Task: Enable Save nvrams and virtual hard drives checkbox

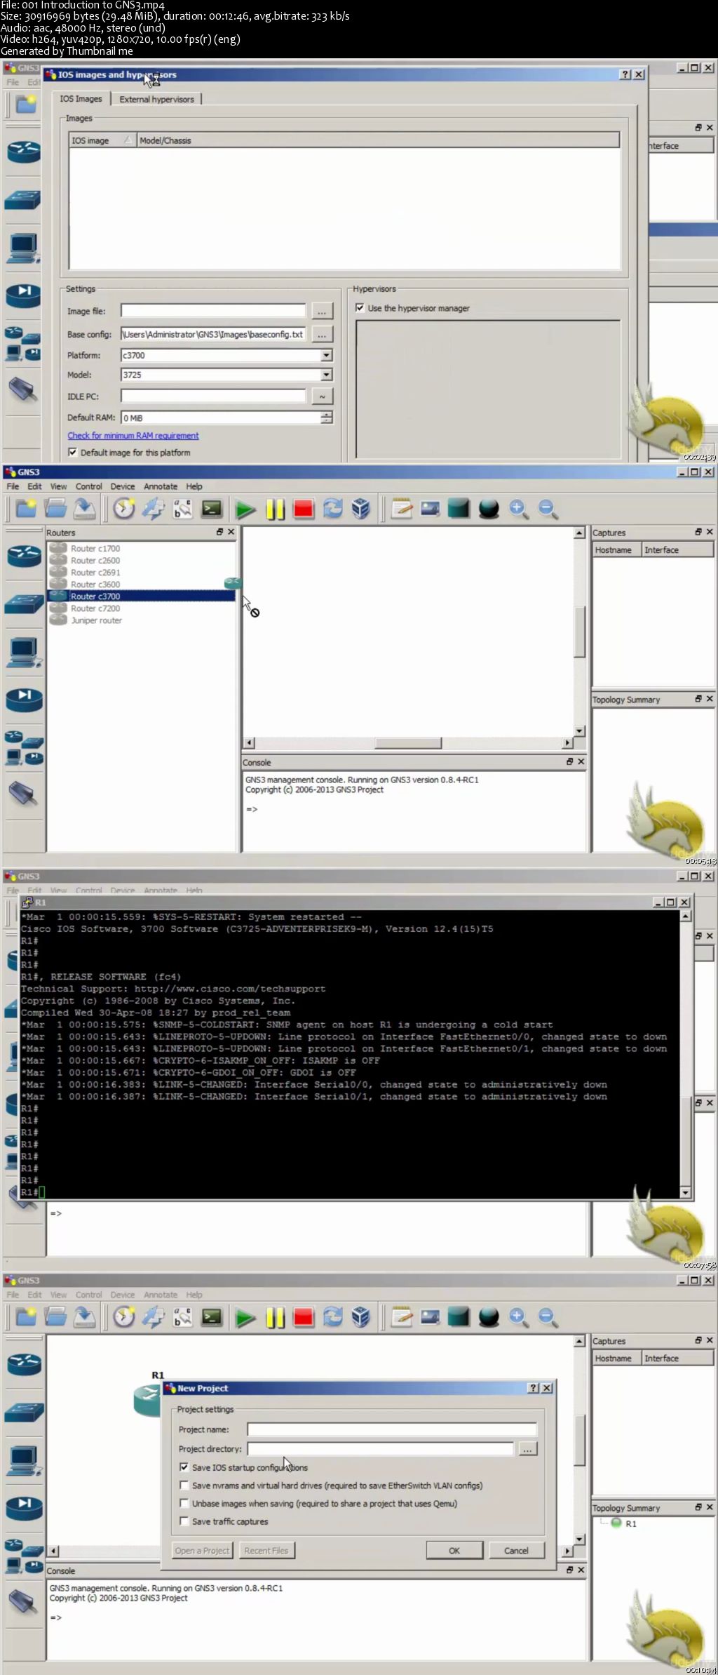Action: click(184, 1485)
